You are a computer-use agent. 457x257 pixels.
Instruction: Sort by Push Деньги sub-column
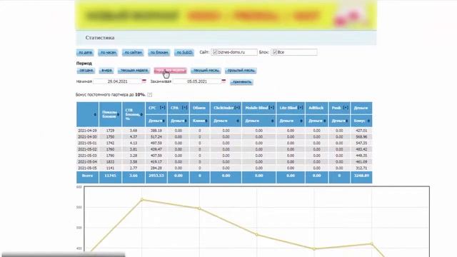tap(347, 121)
